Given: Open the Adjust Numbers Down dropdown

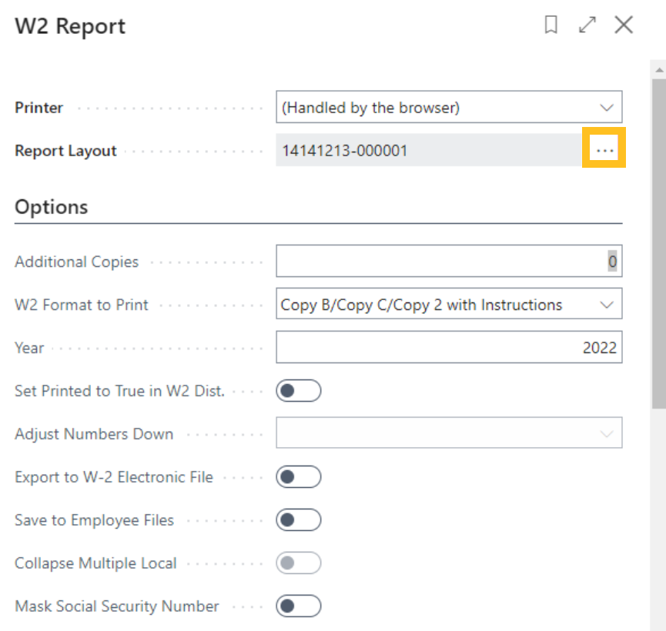Looking at the screenshot, I should pos(449,434).
